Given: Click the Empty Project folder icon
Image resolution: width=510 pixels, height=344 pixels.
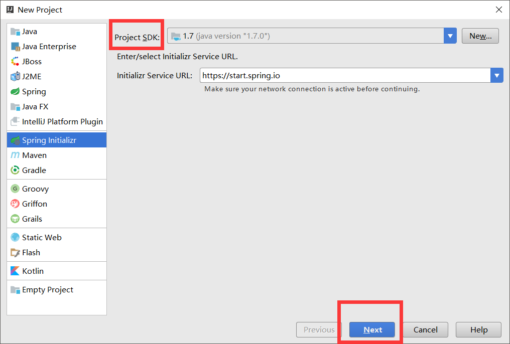Looking at the screenshot, I should tap(15, 289).
